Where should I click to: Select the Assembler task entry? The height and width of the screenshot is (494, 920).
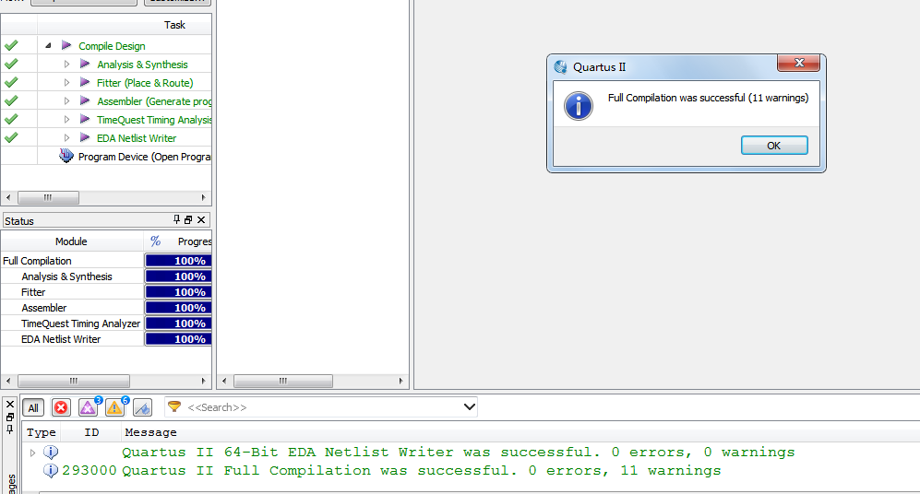[155, 101]
